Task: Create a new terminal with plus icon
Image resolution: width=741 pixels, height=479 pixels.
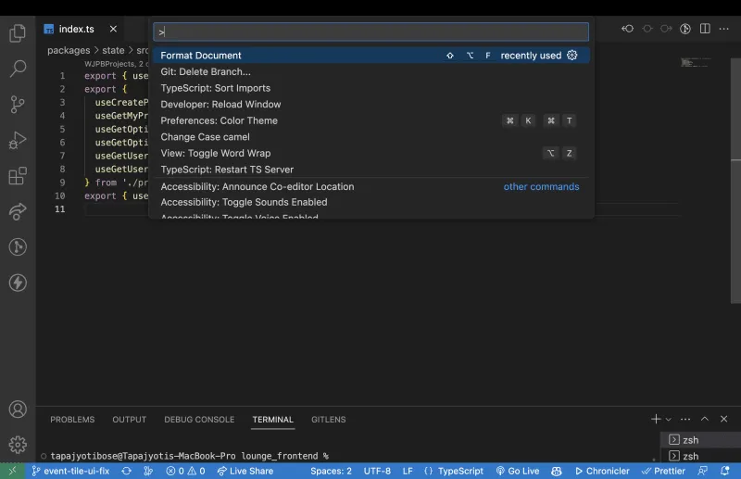Action: [656, 419]
